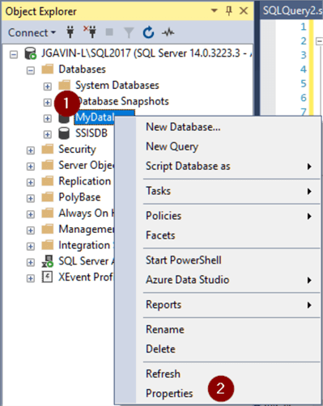Collapse code block at line 2 in editor
The height and width of the screenshot is (406, 323).
pos(319,41)
